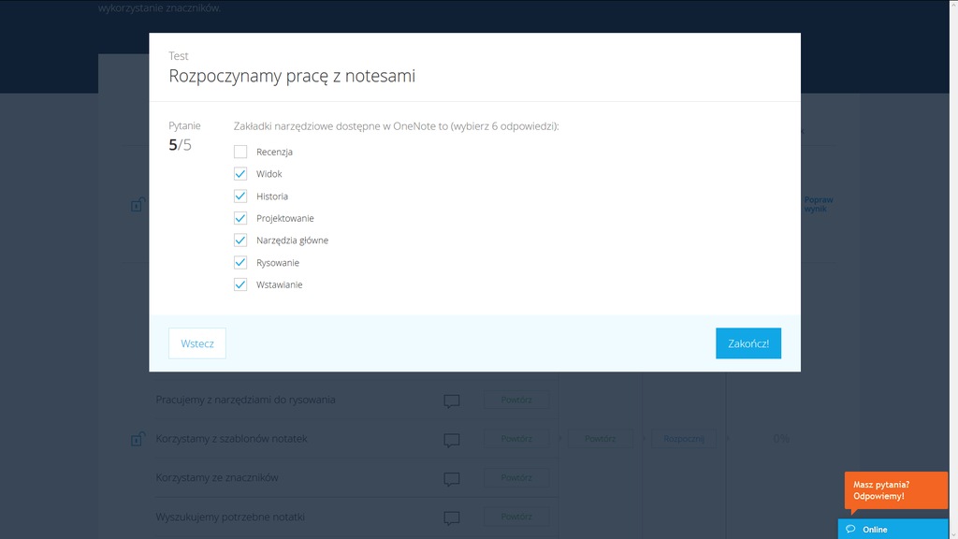Uncheck the Historia answer checkbox
Screen dimensions: 958x539
click(x=240, y=197)
